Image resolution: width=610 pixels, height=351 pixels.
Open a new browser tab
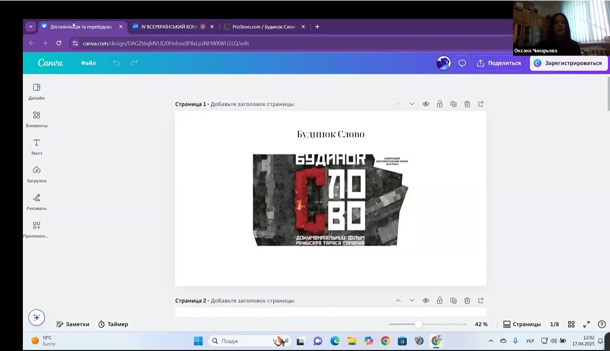click(317, 27)
